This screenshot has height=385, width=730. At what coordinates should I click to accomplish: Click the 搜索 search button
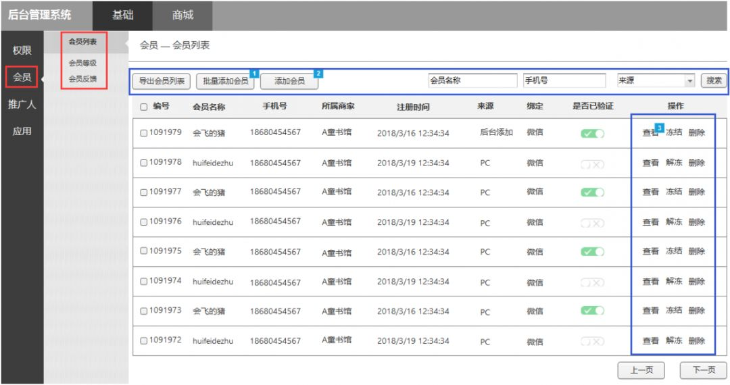pos(714,80)
